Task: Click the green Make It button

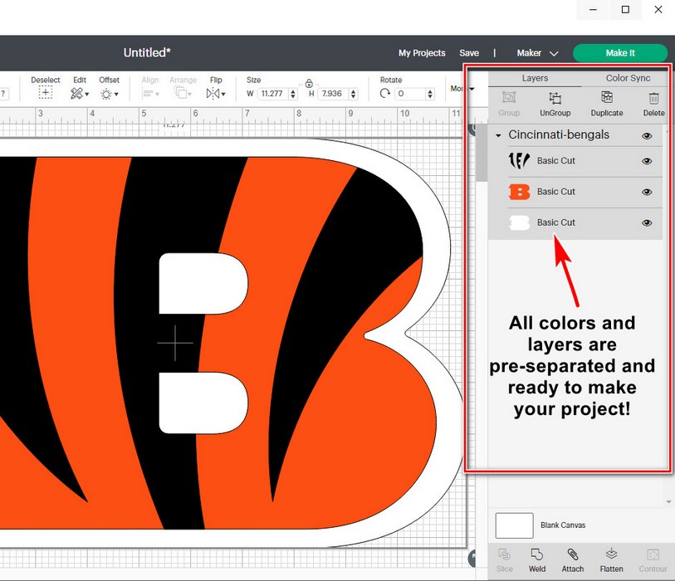Action: coord(619,53)
